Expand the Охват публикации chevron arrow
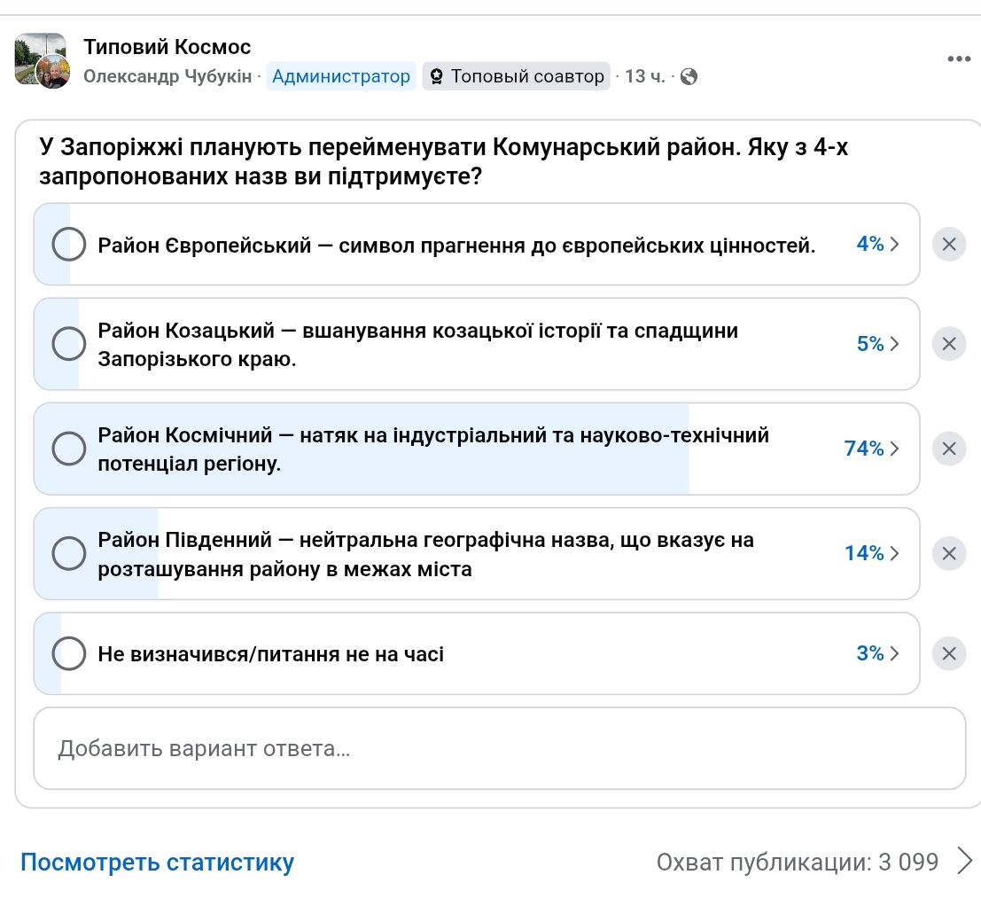This screenshot has height=898, width=981. coord(964,861)
